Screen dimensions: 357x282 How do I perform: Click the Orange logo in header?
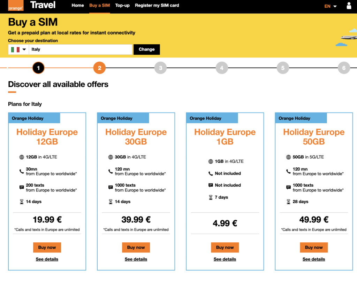click(x=16, y=6)
